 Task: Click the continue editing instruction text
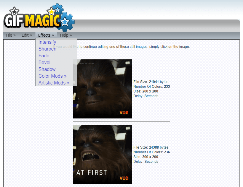click(x=121, y=47)
